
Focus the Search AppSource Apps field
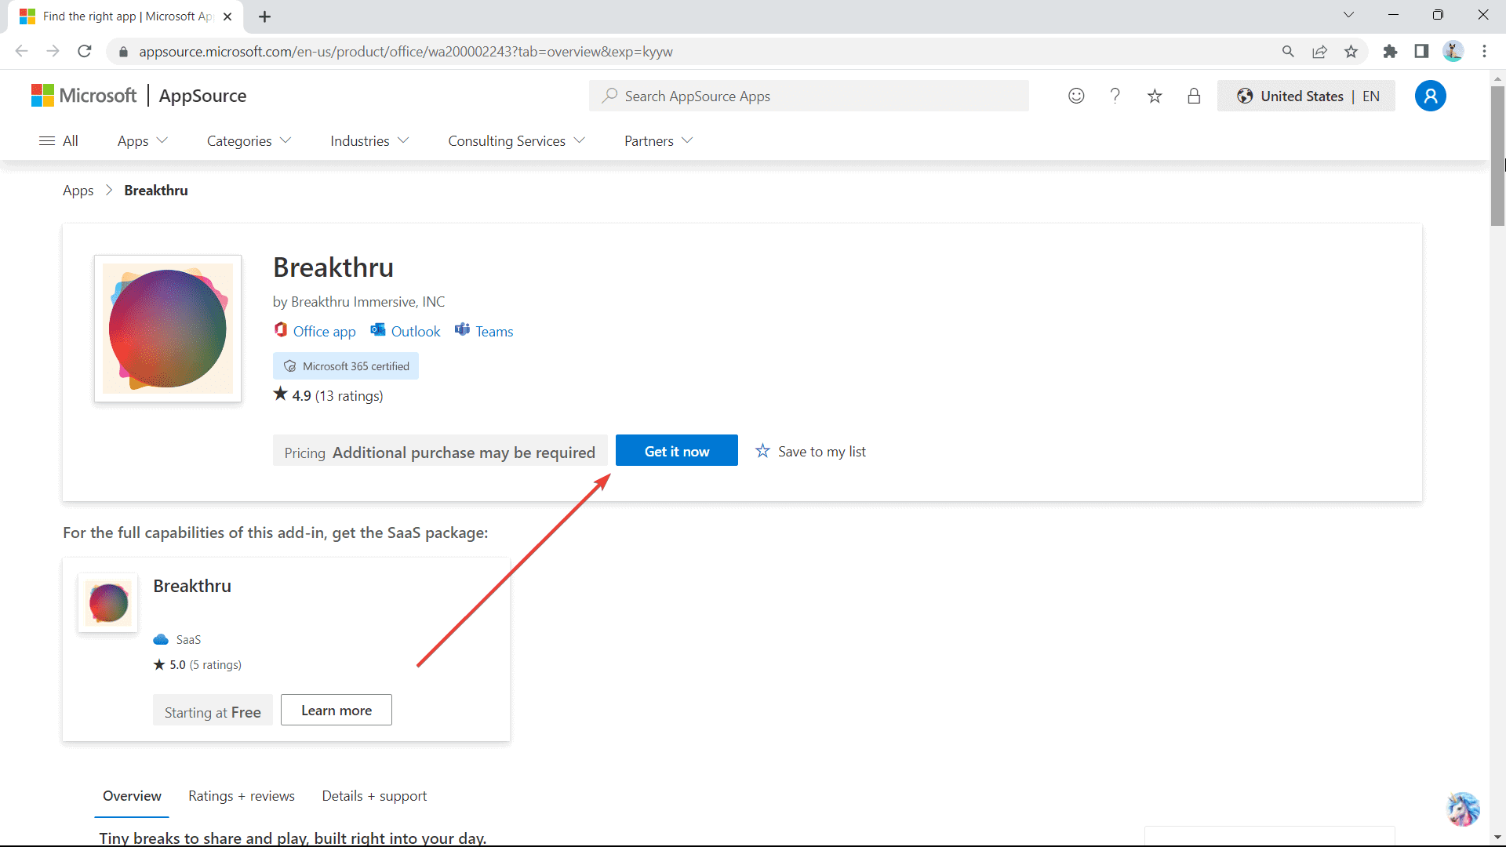point(809,96)
